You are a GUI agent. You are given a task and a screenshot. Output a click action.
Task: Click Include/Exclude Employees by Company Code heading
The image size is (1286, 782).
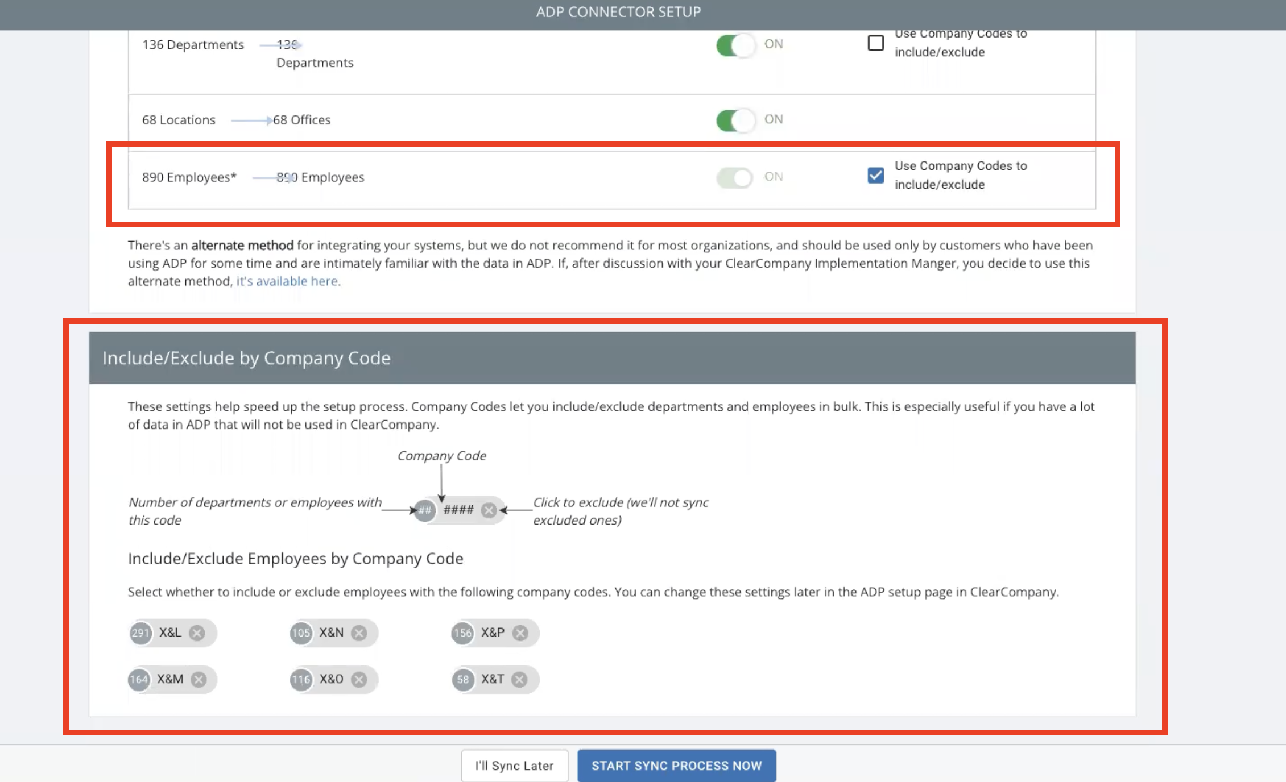(296, 559)
